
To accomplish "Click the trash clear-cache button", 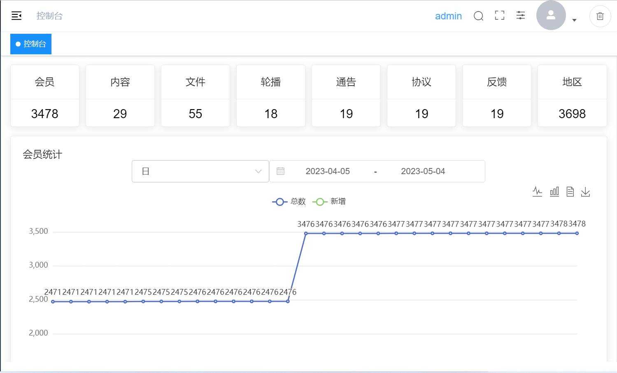I will (x=600, y=16).
